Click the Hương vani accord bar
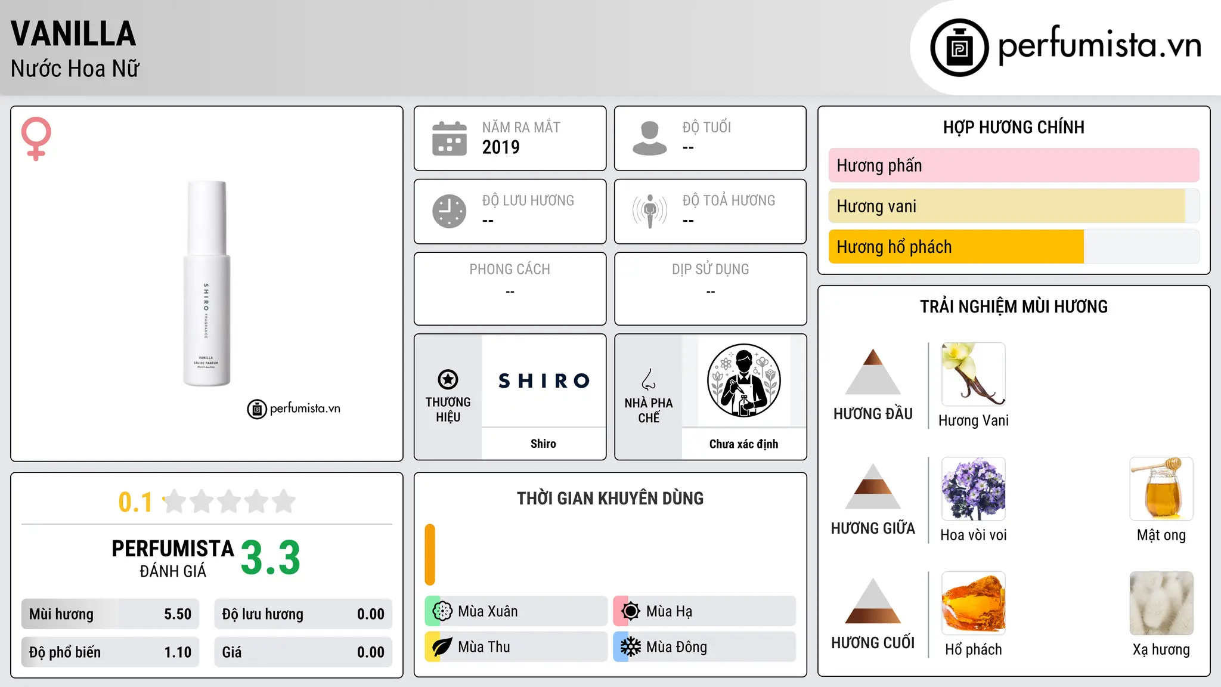The image size is (1221, 687). [x=1014, y=206]
